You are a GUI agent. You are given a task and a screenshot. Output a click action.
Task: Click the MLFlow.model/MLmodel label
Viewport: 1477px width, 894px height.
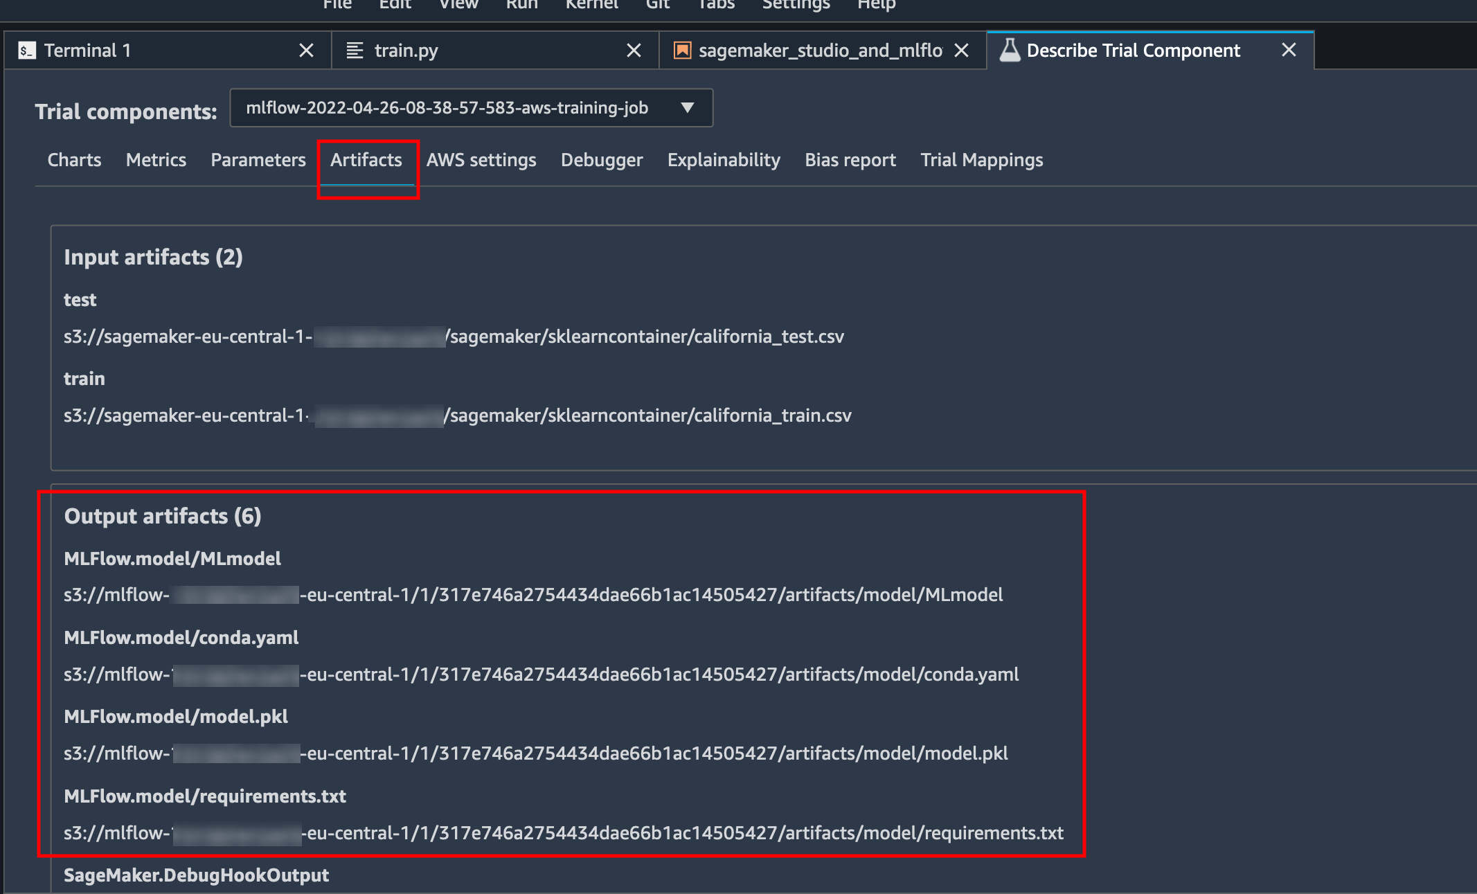pos(172,559)
